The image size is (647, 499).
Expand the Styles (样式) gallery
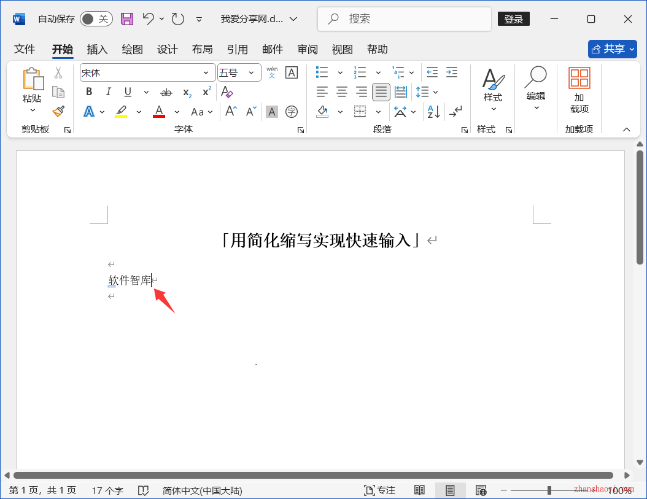click(x=493, y=90)
